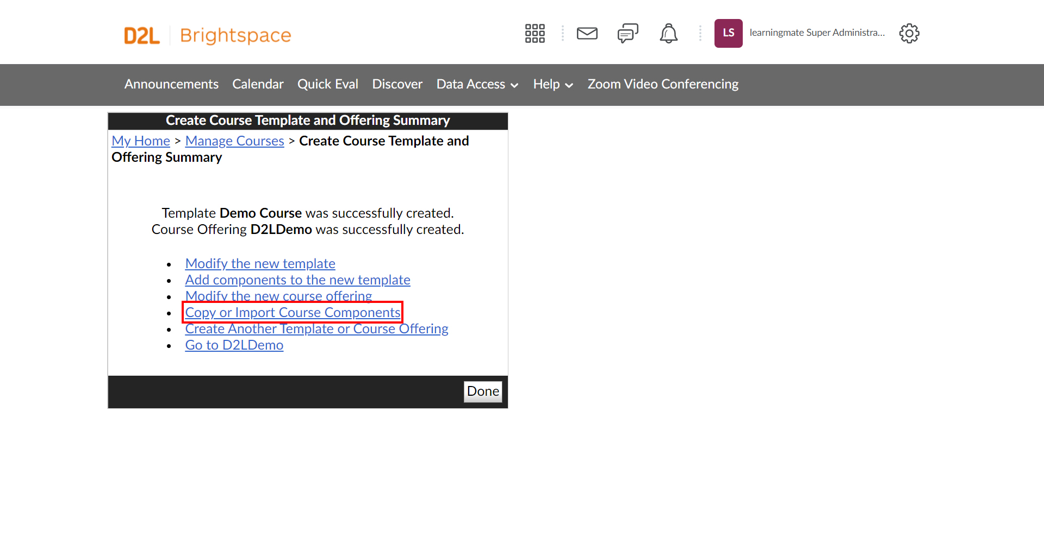This screenshot has height=538, width=1044.
Task: Click Copy or Import Course Components link
Action: point(293,313)
